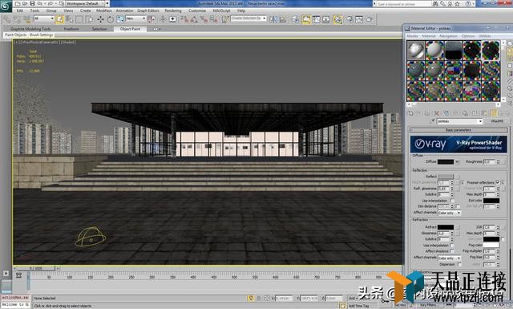Enable the Dispersion checkbox

point(459,264)
